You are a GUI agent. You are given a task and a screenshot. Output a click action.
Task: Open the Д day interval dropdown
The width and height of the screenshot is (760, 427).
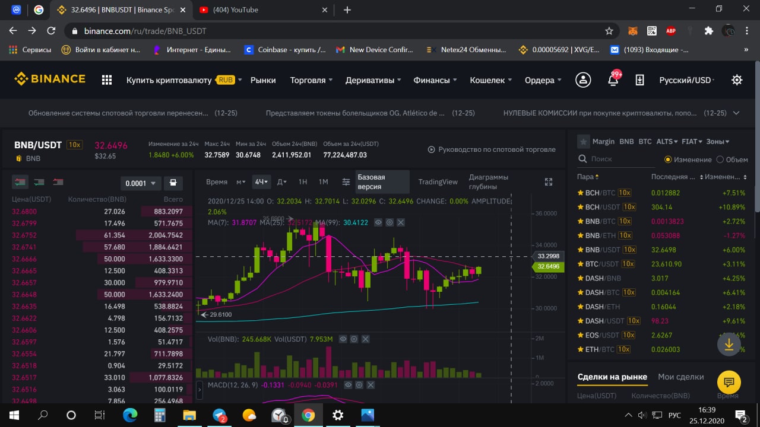[x=282, y=182]
